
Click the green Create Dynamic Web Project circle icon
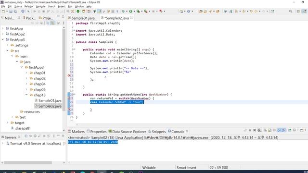click(x=78, y=12)
